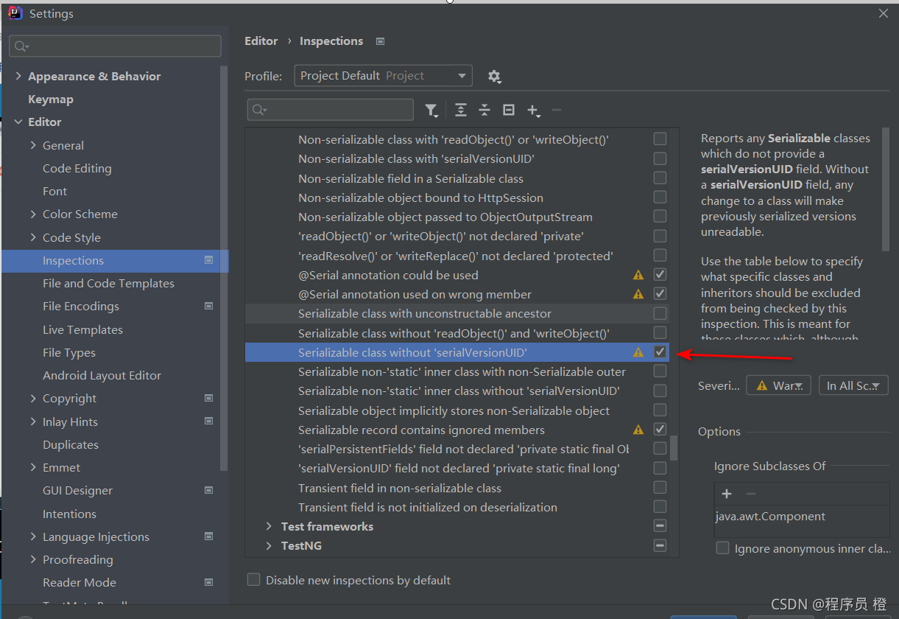Screen dimensions: 899x619
Task: Click the project icon next to Copyright
Action: click(x=209, y=398)
